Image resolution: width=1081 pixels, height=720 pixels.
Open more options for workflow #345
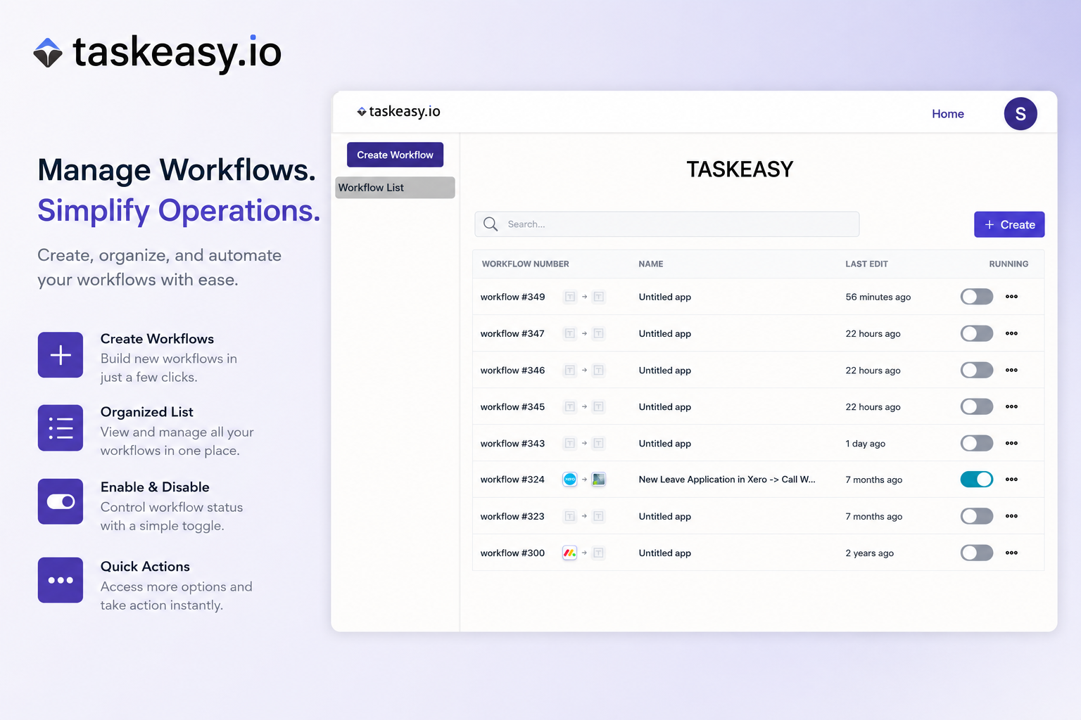click(x=1011, y=406)
